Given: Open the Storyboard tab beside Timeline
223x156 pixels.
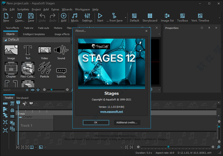Looking at the screenshot, I should (x=22, y=98).
